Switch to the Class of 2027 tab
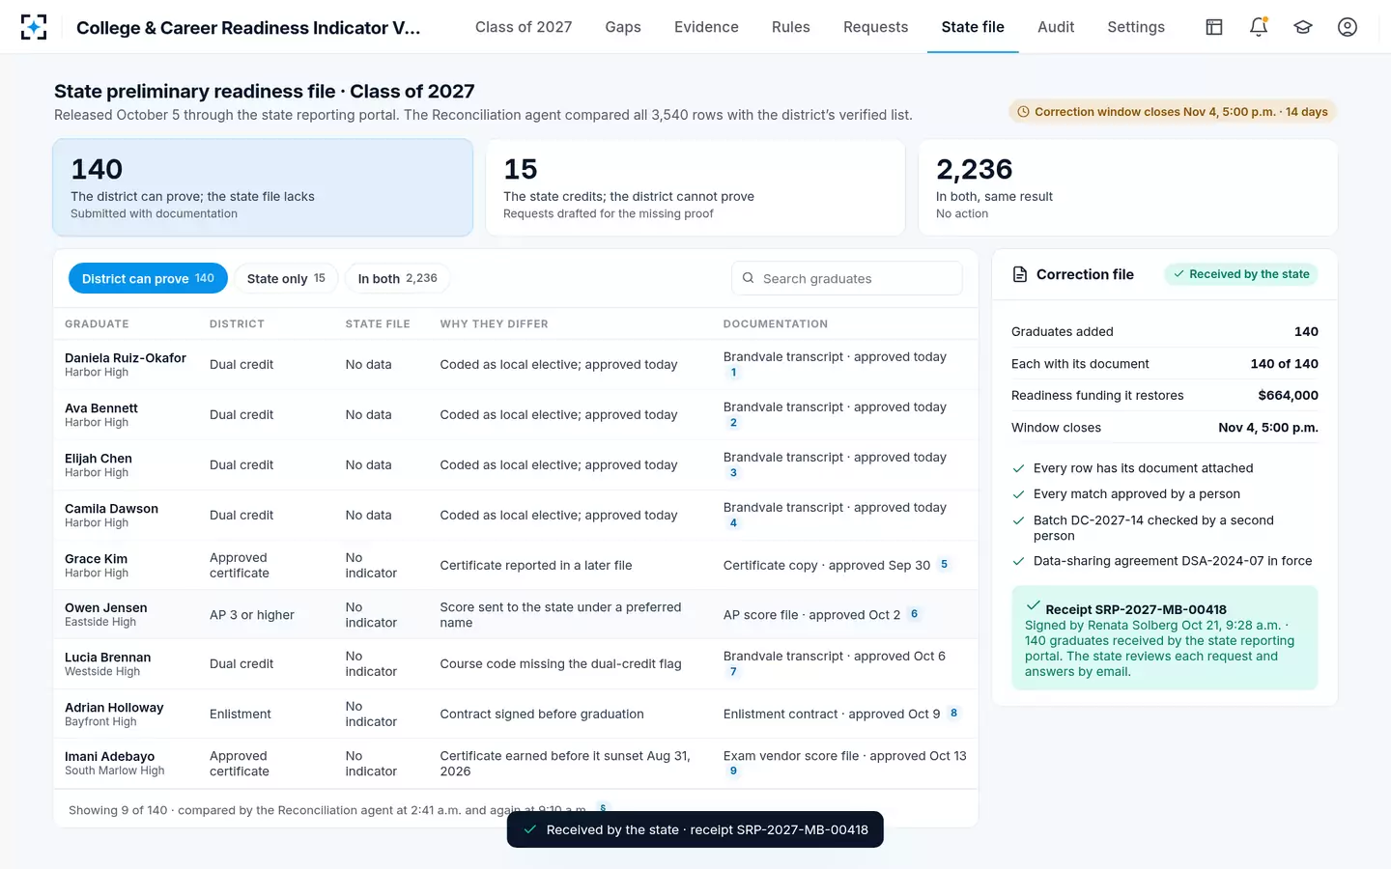 [524, 27]
